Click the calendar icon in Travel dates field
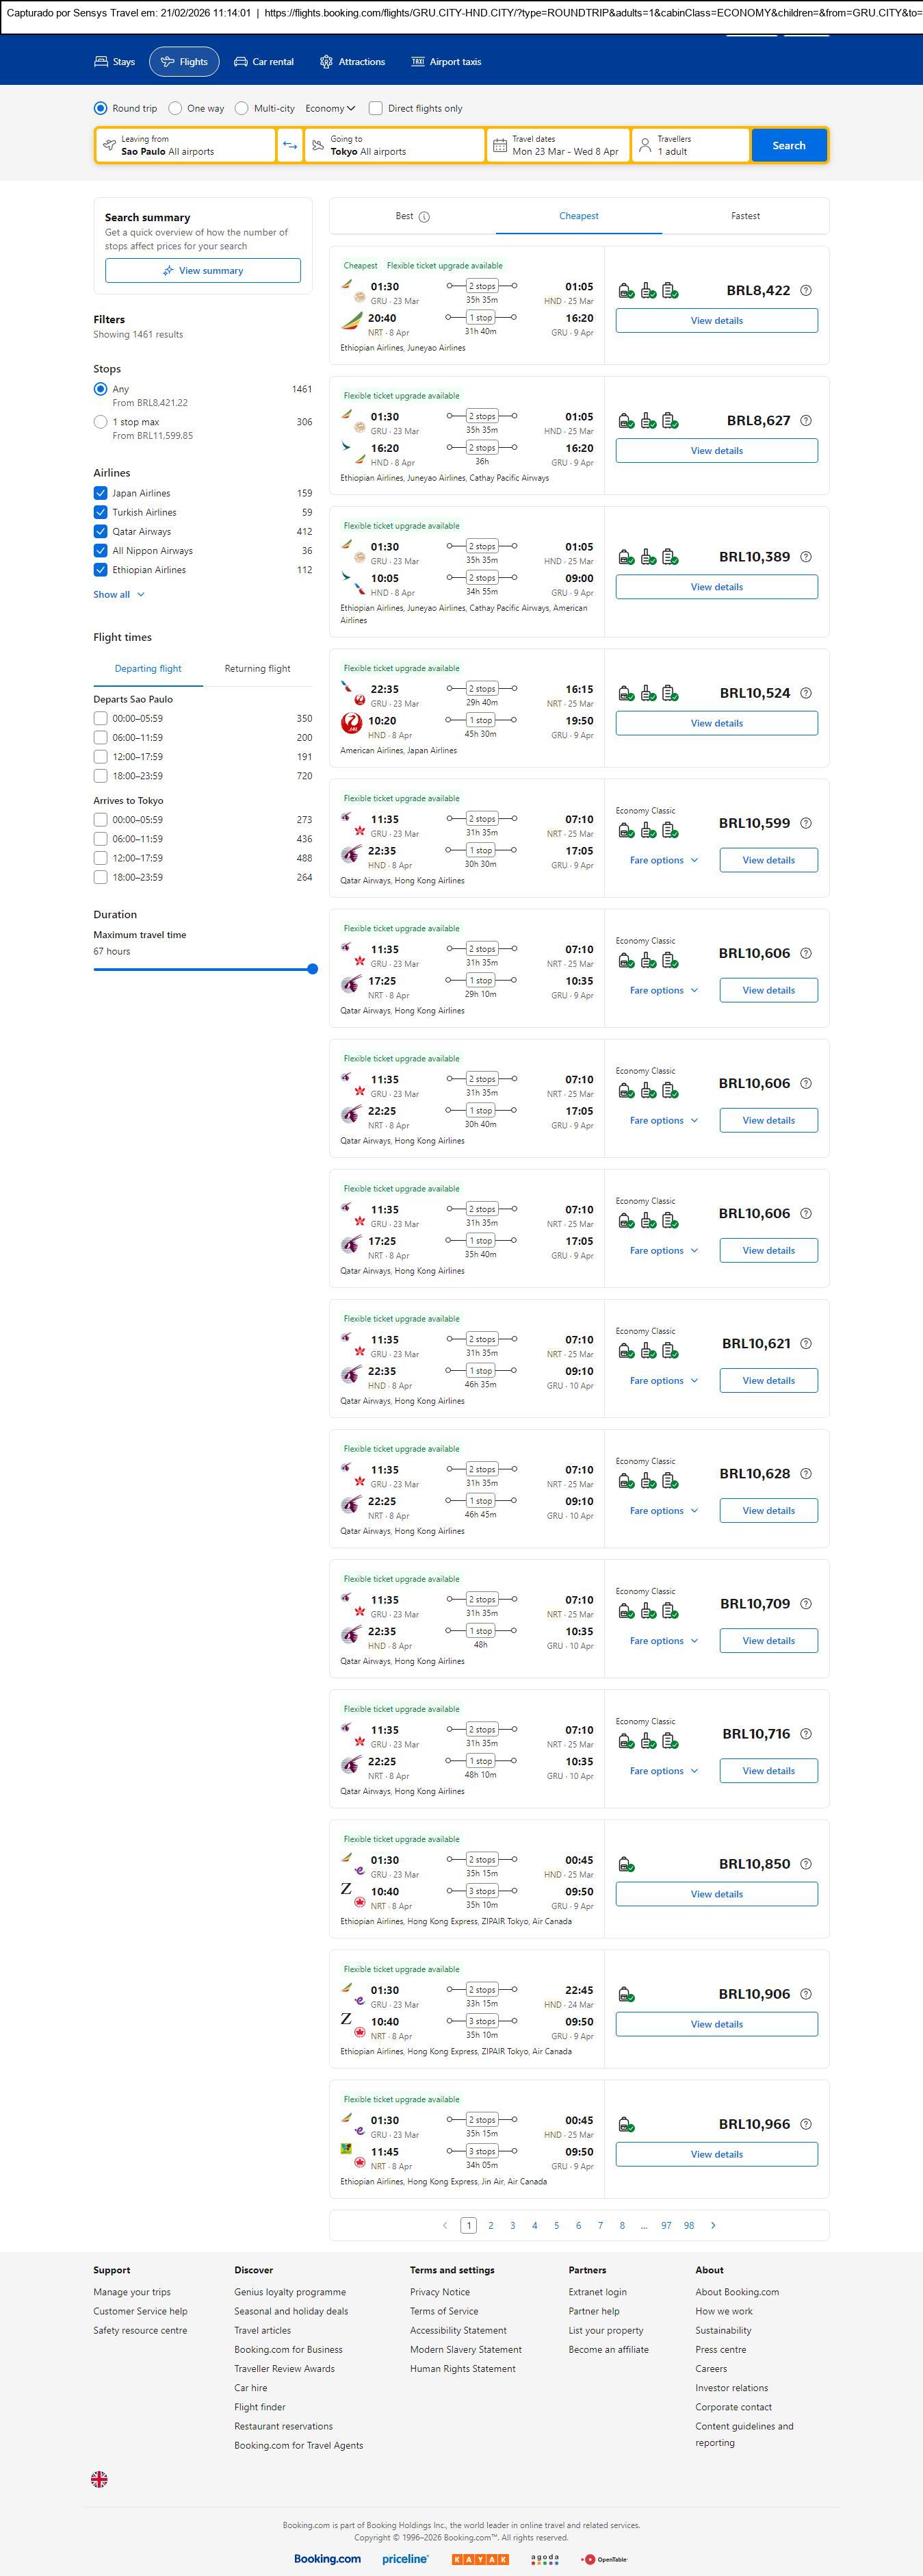Viewport: 923px width, 2576px height. click(500, 145)
